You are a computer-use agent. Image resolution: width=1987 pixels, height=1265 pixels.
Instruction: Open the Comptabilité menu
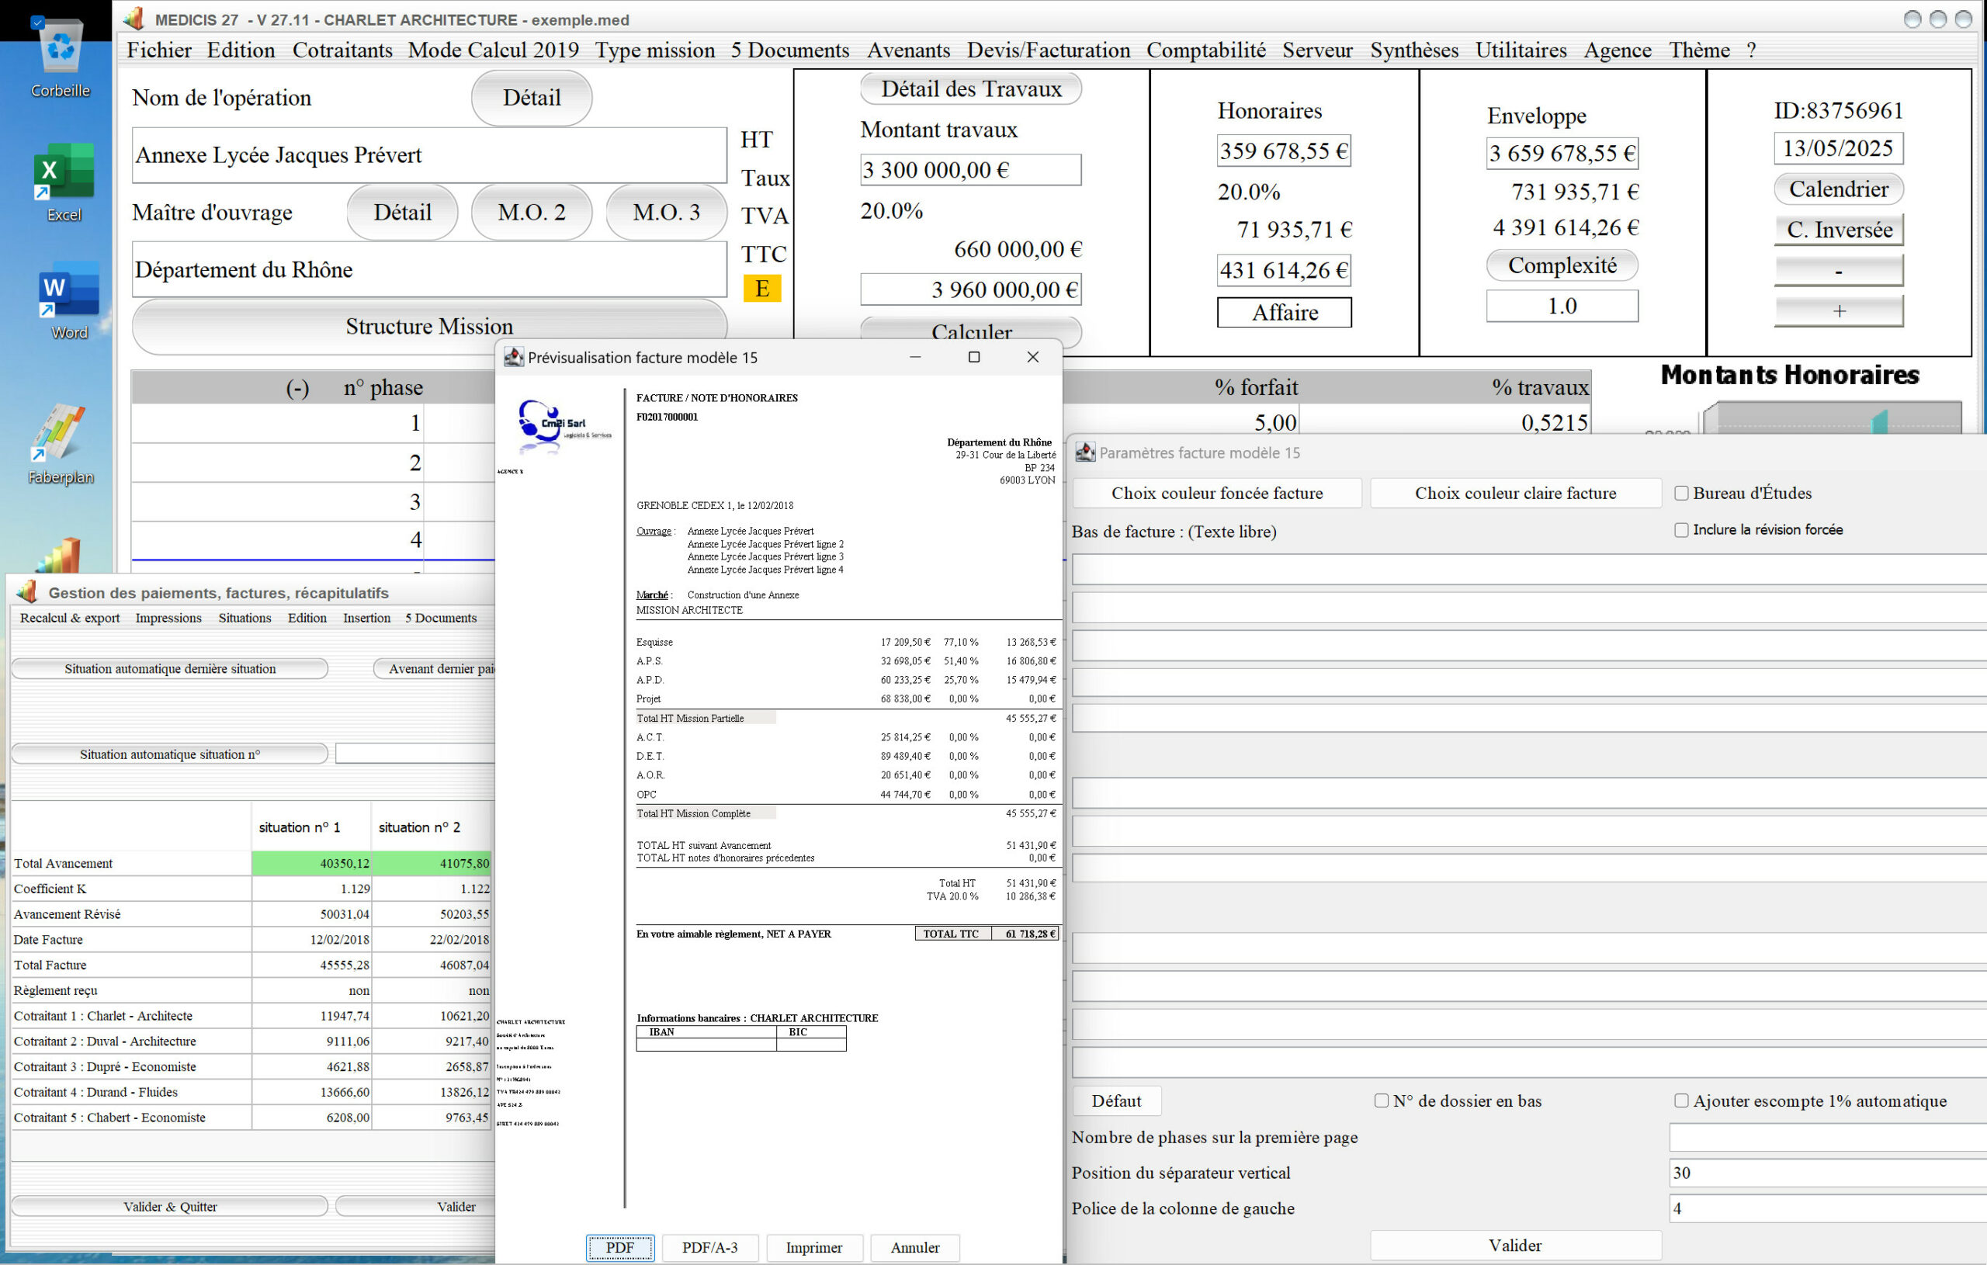click(1205, 50)
